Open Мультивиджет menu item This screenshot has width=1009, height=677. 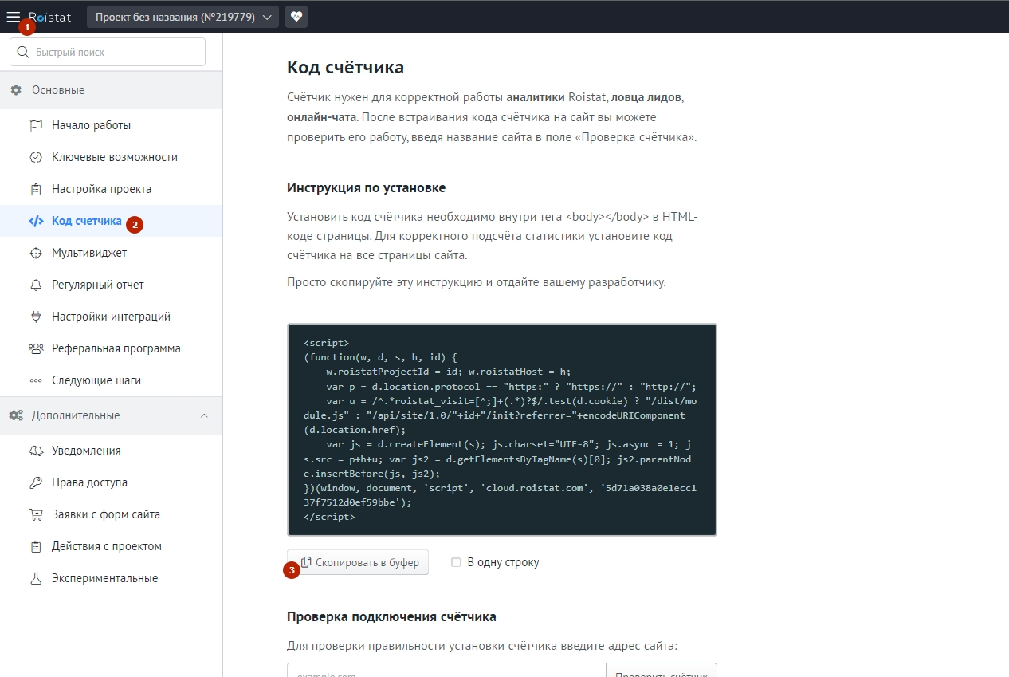112,253
